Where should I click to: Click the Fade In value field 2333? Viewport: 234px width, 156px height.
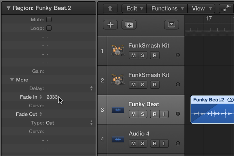[52, 97]
